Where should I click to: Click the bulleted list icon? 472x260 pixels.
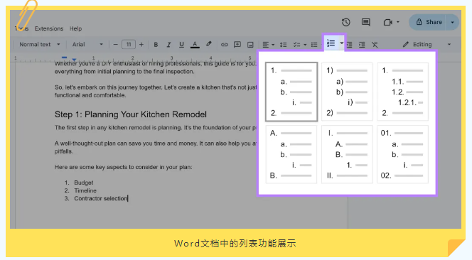coord(314,45)
